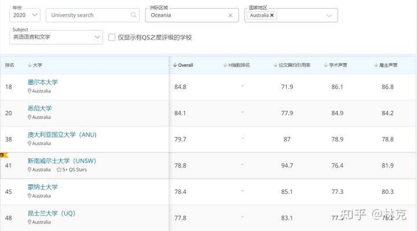Select overall score 78.4
Image resolution: width=417 pixels, height=231 pixels.
[180, 192]
